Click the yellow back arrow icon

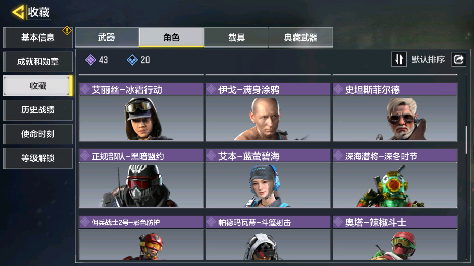[18, 12]
